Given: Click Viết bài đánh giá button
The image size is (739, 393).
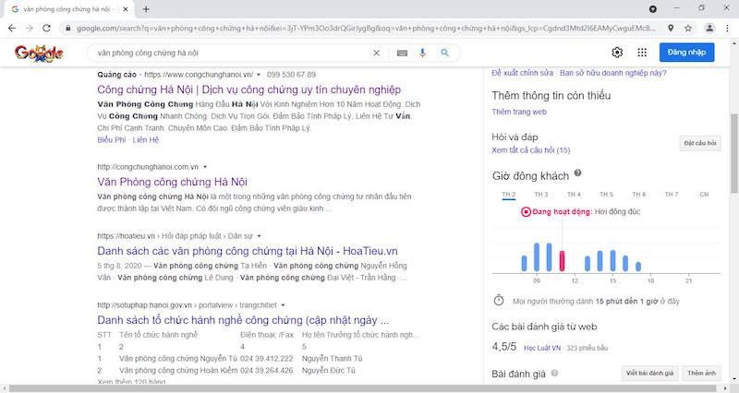Looking at the screenshot, I should coord(649,374).
